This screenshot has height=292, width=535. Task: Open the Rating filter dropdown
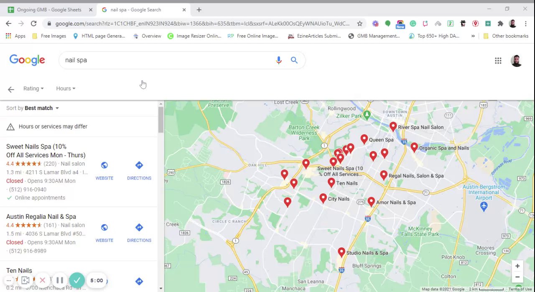tap(33, 89)
